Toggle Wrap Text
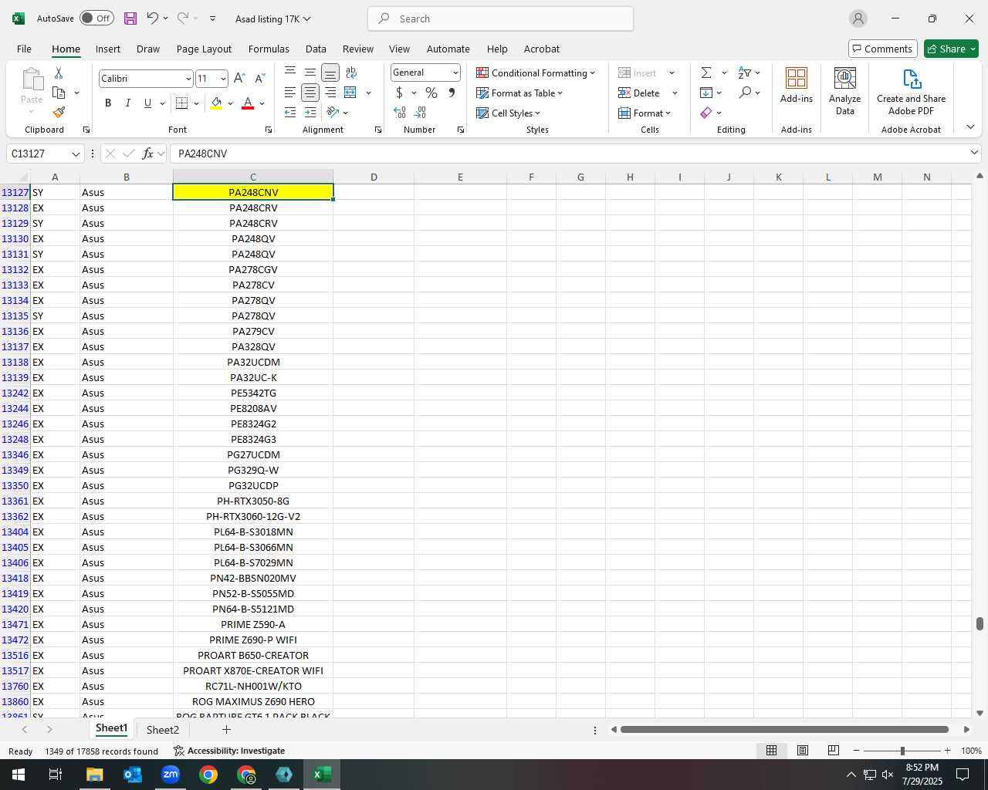 coord(351,73)
